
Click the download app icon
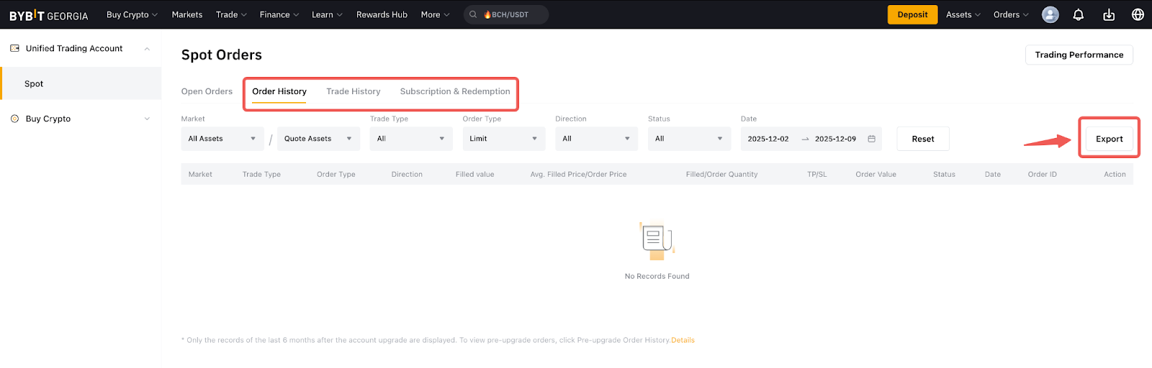coord(1109,15)
